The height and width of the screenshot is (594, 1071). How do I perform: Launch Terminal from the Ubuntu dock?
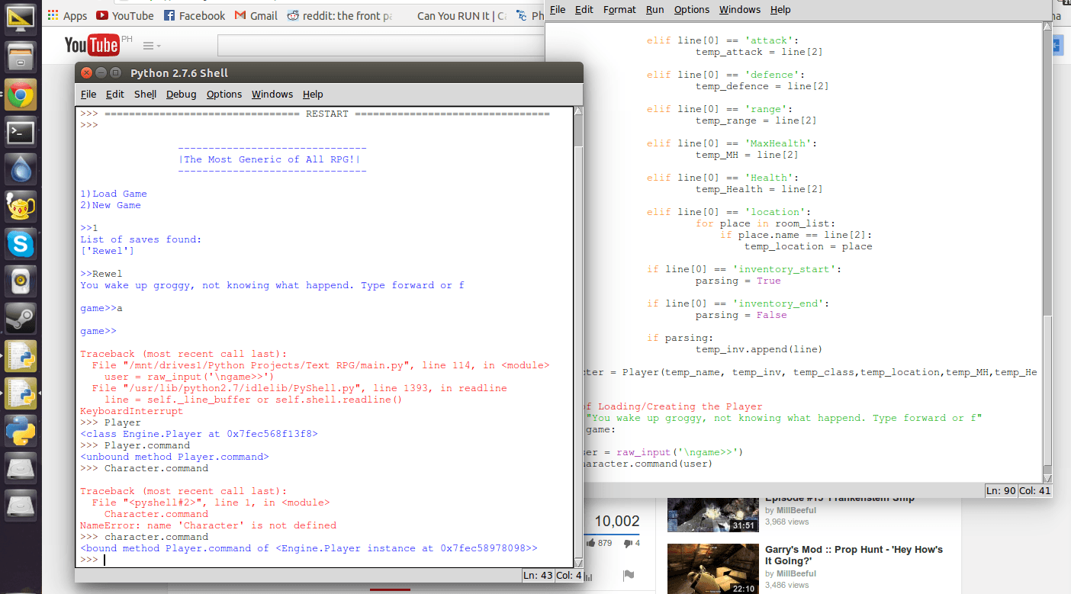coord(21,132)
